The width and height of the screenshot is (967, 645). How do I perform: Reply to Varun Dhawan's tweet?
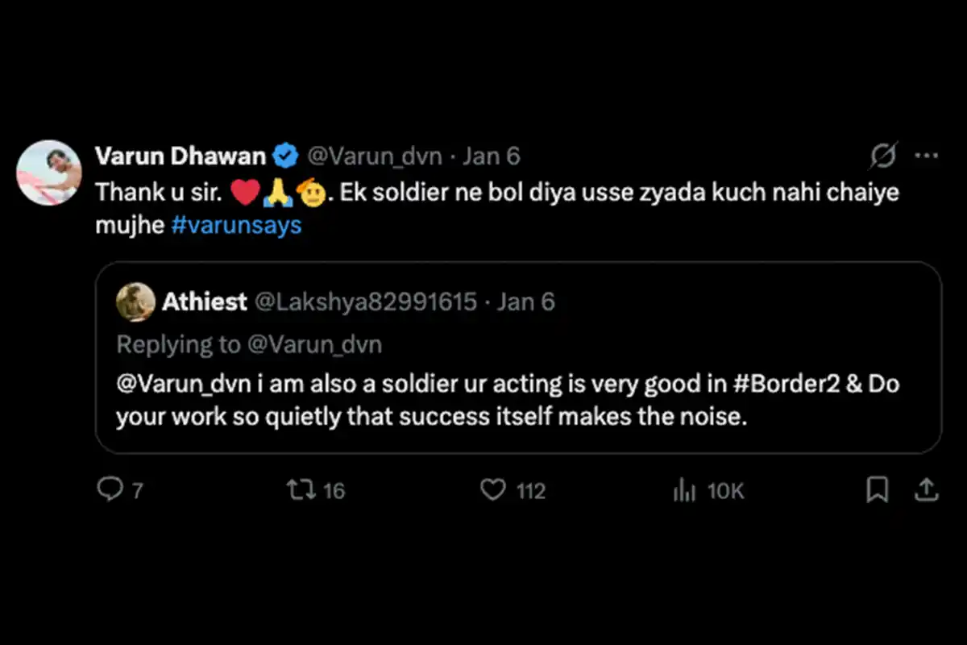pos(113,489)
